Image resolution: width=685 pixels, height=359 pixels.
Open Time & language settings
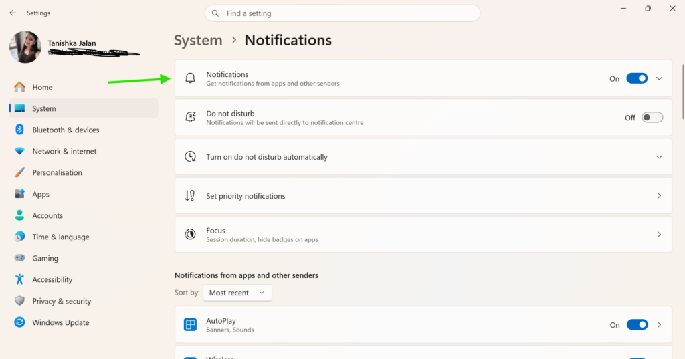point(84,237)
